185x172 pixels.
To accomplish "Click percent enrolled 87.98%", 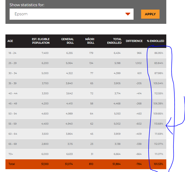I will coord(159,73).
